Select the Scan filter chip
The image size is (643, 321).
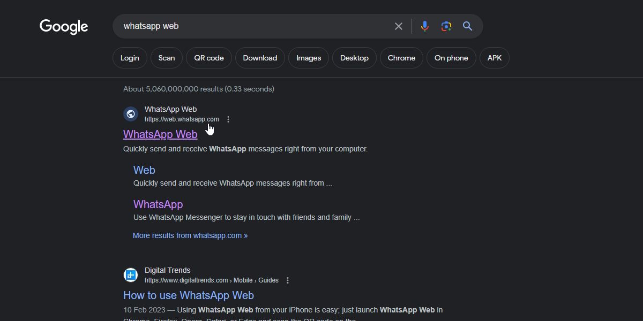coord(166,58)
